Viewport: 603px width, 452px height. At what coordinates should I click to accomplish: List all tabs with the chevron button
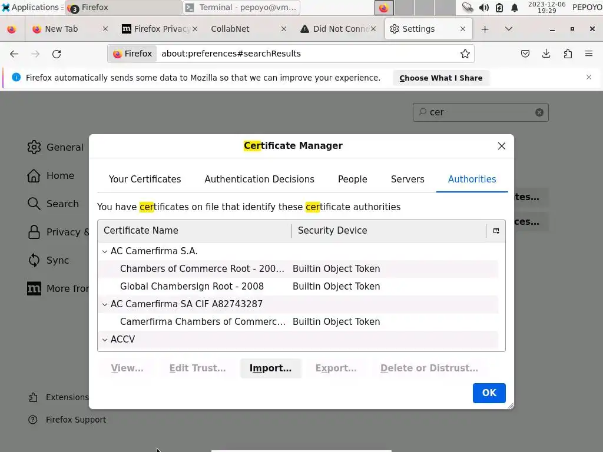508,29
